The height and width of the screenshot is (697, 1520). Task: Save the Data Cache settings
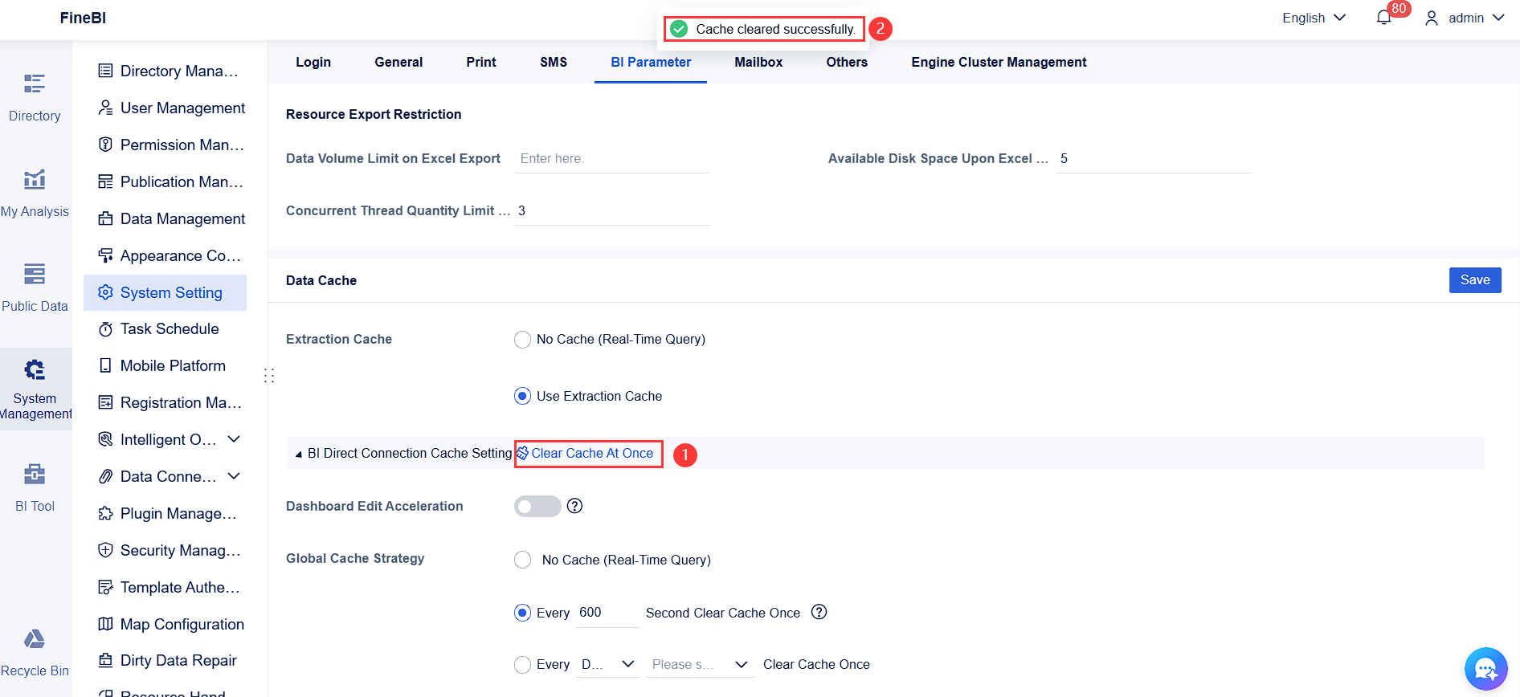(x=1475, y=280)
